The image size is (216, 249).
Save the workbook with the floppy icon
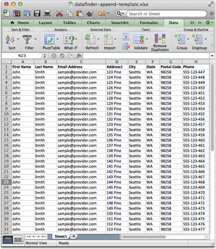click(37, 14)
